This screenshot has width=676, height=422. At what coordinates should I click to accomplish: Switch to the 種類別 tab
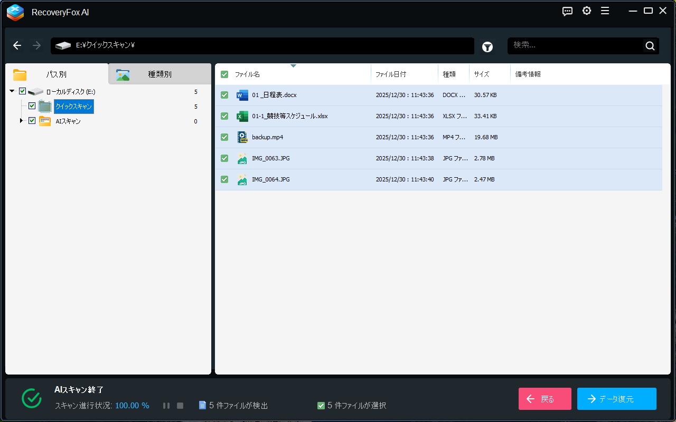click(x=159, y=74)
